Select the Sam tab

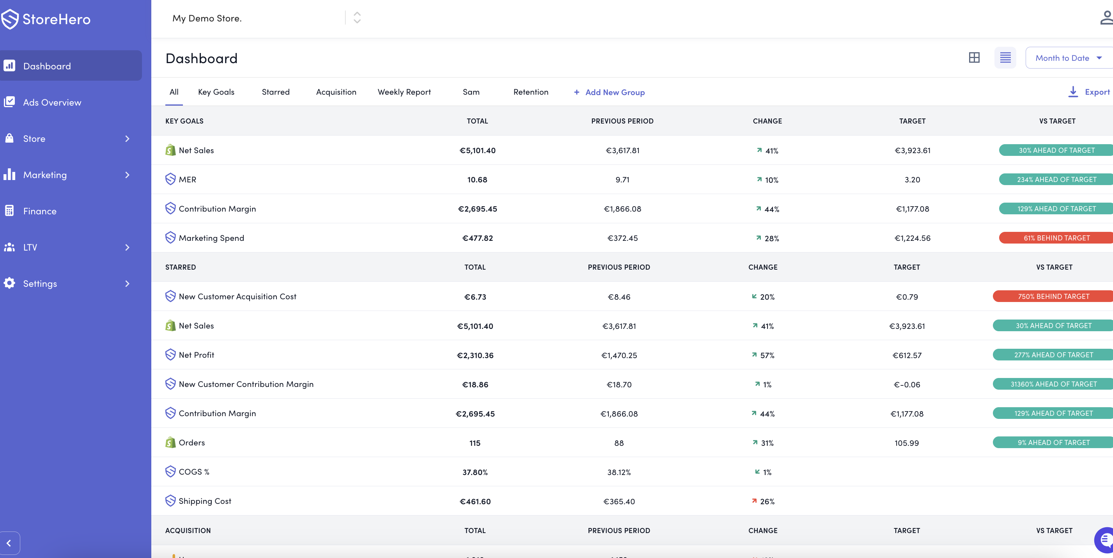click(x=471, y=92)
